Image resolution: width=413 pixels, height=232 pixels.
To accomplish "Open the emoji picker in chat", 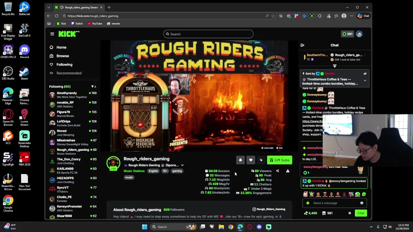I will pos(362,203).
